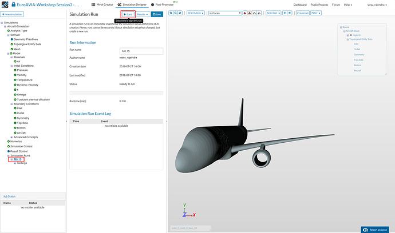Click the hide-selection crossed eye icon
Screen dimensions: 395x233
285,13
